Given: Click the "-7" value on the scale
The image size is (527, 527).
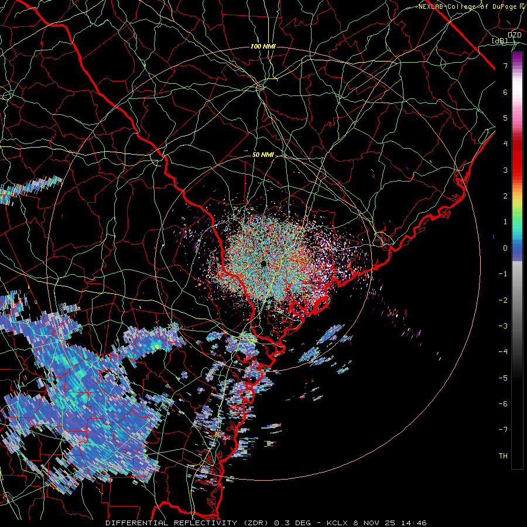Looking at the screenshot, I should click(x=503, y=430).
